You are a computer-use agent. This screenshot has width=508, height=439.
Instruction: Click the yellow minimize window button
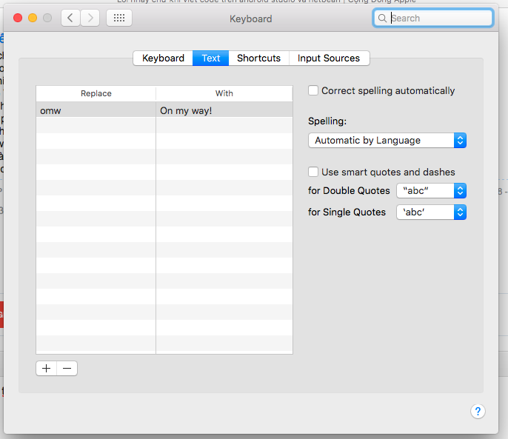pos(33,18)
